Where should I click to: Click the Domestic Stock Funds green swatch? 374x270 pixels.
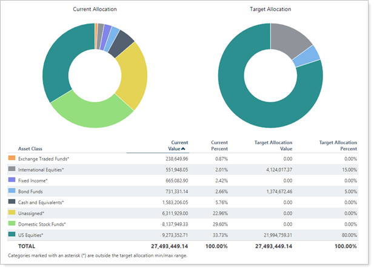tap(12, 224)
